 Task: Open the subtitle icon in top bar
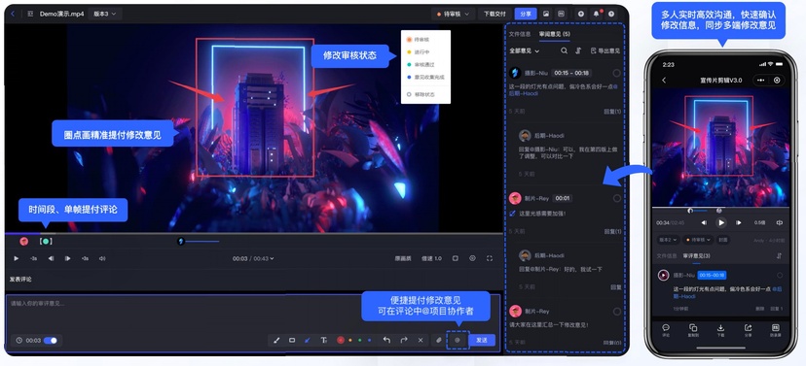pyautogui.click(x=561, y=15)
